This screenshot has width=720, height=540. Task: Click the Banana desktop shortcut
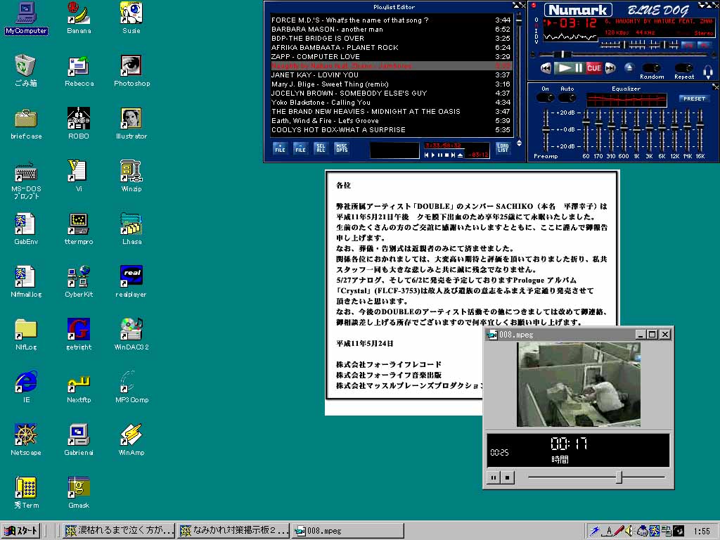pyautogui.click(x=79, y=18)
